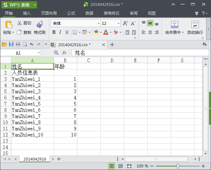Click the Copy button
211x170 pixels.
point(24,32)
